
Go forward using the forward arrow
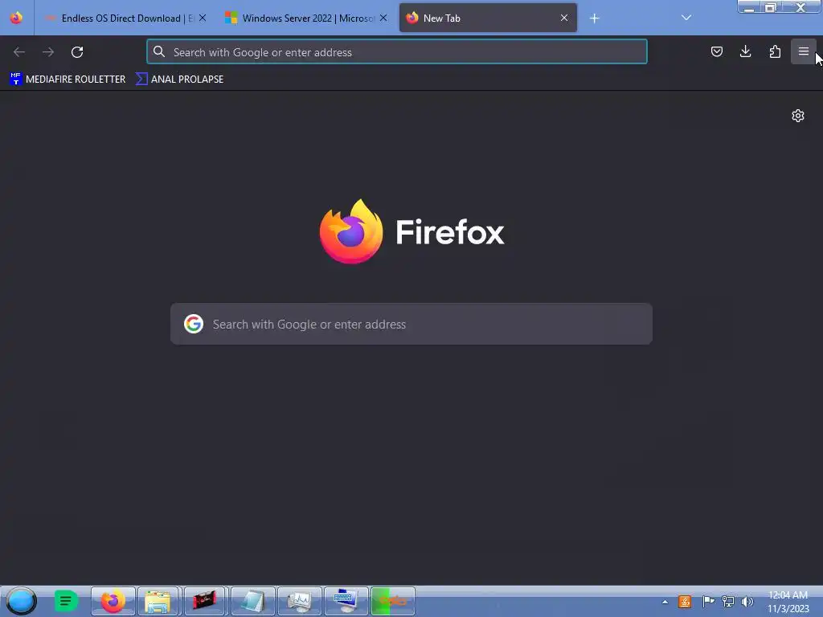(x=48, y=52)
